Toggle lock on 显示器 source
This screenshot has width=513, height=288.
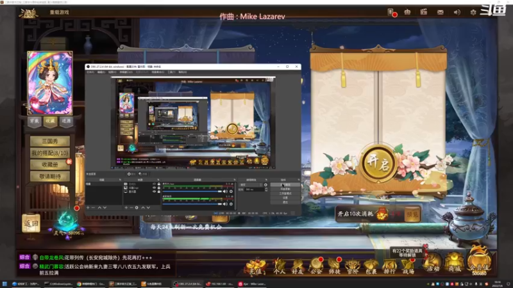159,191
